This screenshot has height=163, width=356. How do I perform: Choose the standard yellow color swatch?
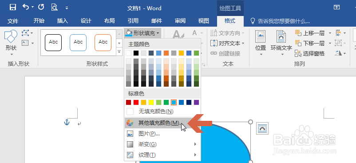tap(151, 103)
